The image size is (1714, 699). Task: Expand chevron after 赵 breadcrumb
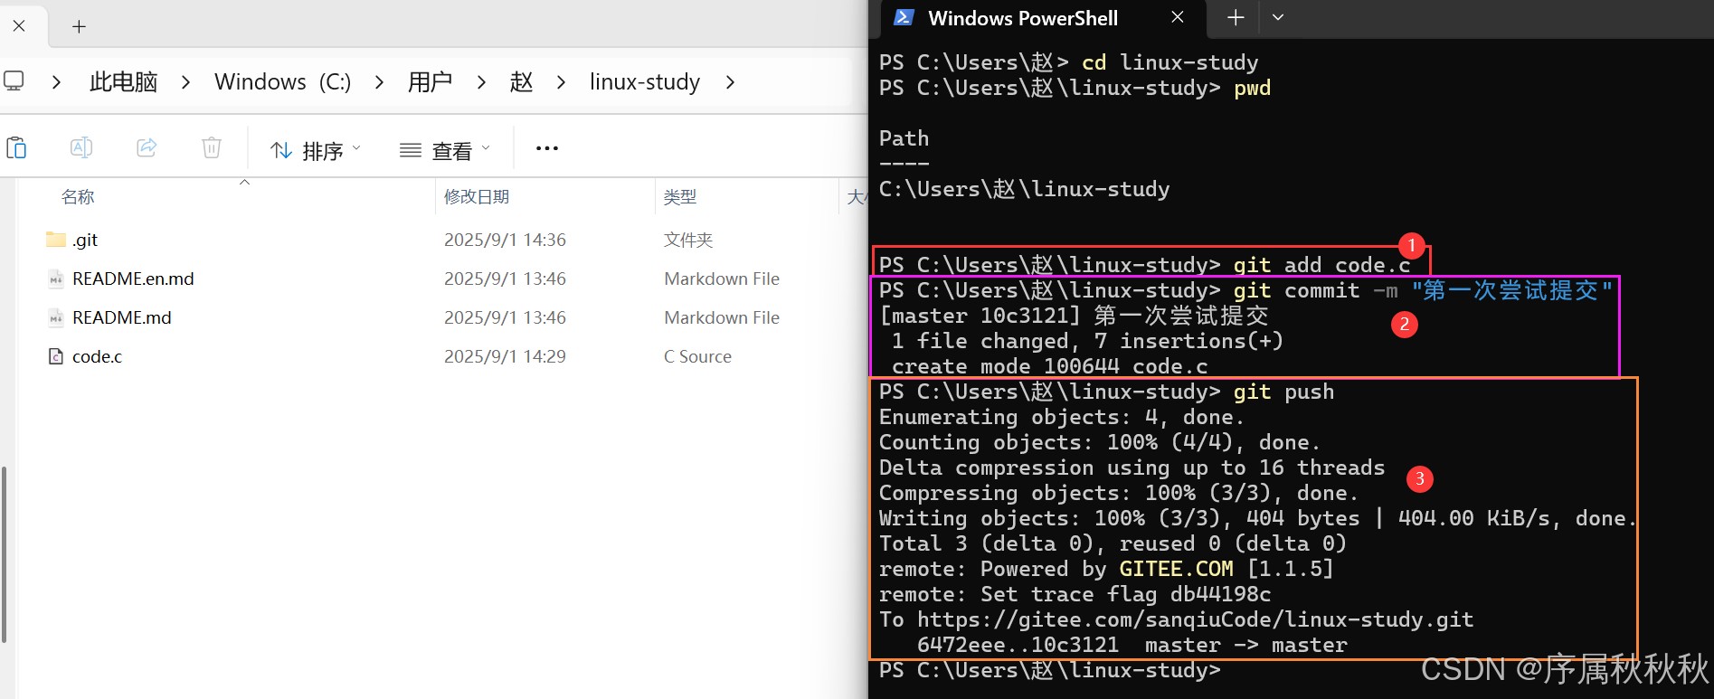(562, 82)
